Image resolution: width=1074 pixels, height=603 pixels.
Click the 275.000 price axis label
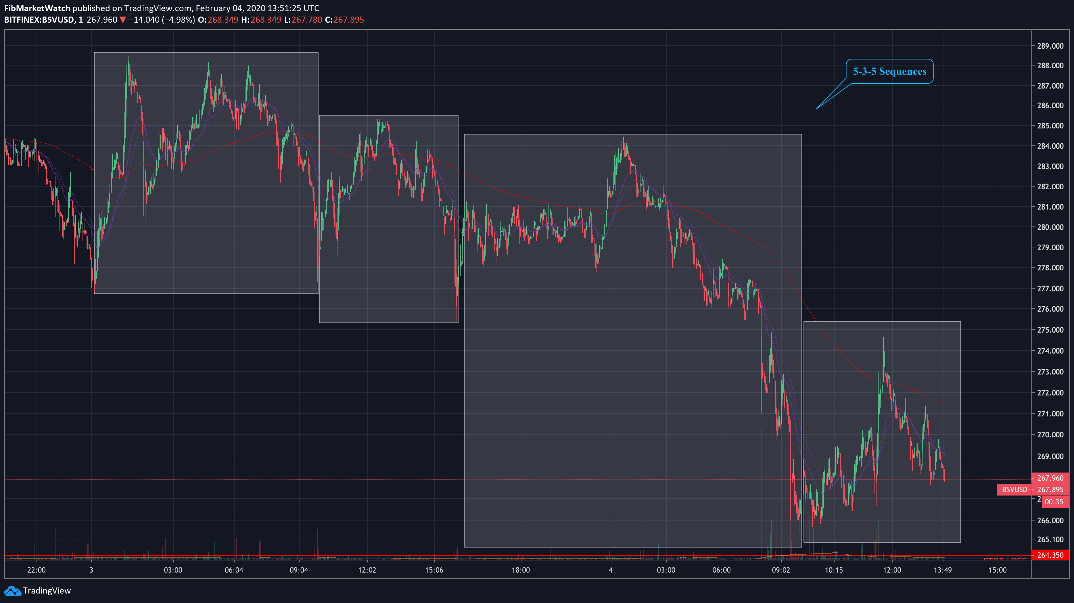(x=1050, y=330)
